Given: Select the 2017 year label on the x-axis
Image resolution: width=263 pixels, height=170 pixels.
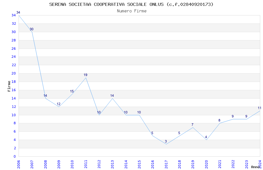Looking at the screenshot, I should pyautogui.click(x=166, y=164).
